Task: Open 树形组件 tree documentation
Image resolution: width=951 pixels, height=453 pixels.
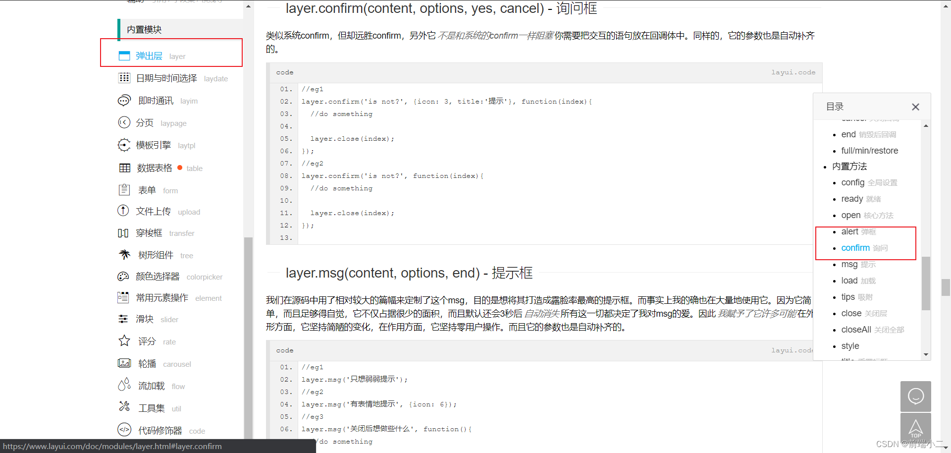Action: coord(165,255)
